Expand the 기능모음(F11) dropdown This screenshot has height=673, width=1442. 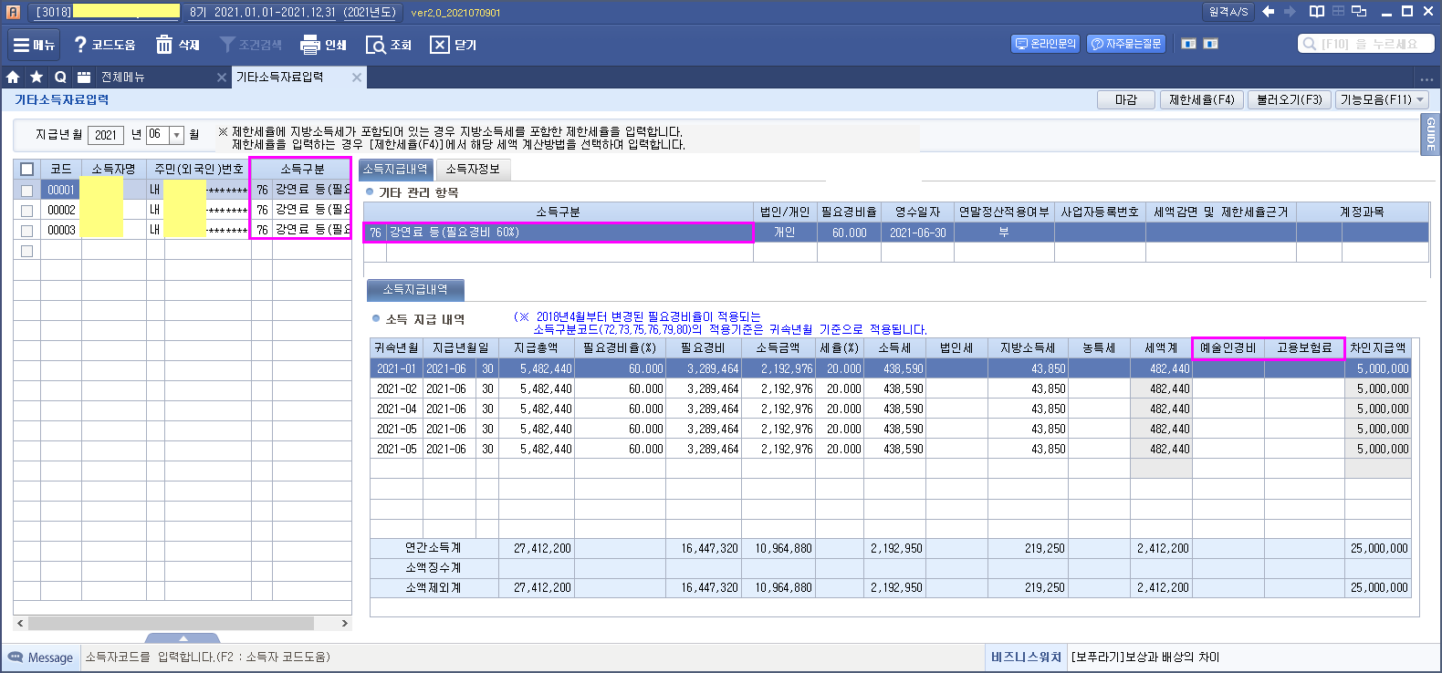coord(1382,100)
